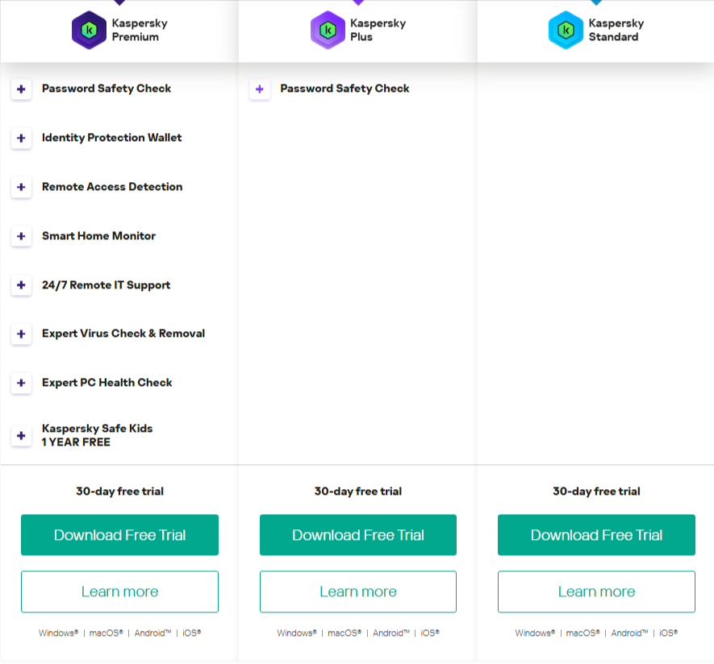Expand Identity Protection Wallet details
The image size is (714, 664).
pyautogui.click(x=21, y=139)
